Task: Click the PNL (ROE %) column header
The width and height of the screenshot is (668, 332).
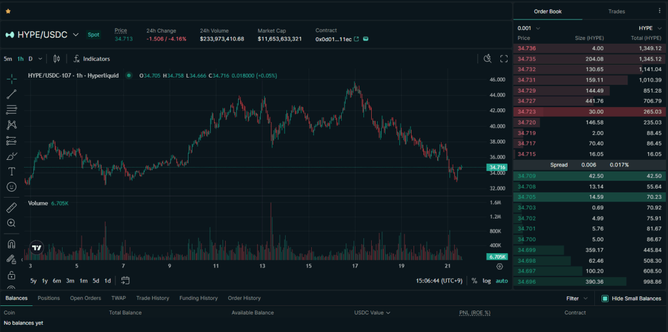Action: point(475,312)
